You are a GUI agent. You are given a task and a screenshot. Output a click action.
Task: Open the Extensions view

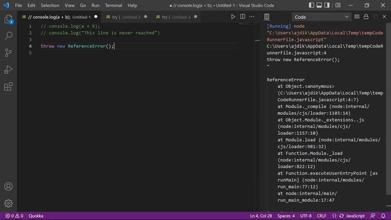(9, 87)
